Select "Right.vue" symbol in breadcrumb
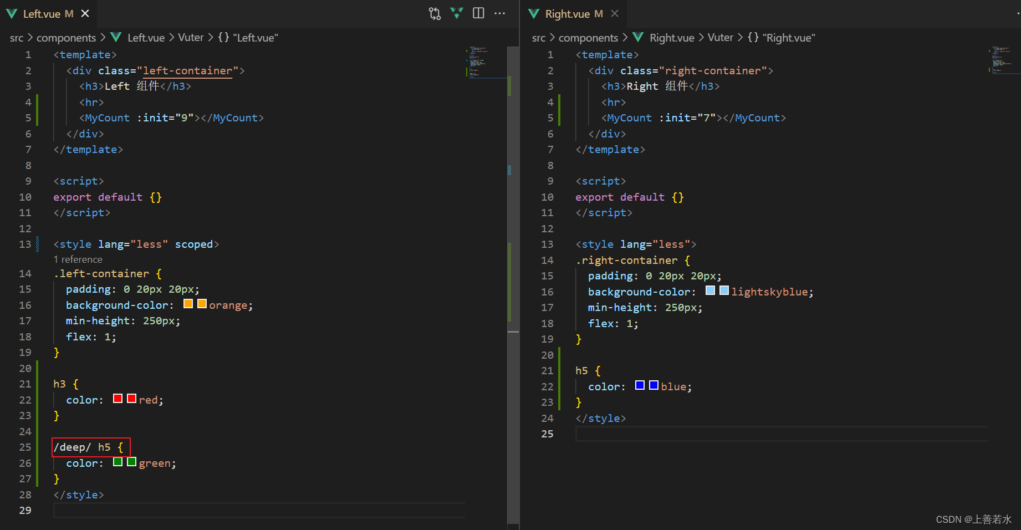The image size is (1021, 530). pyautogui.click(x=789, y=38)
